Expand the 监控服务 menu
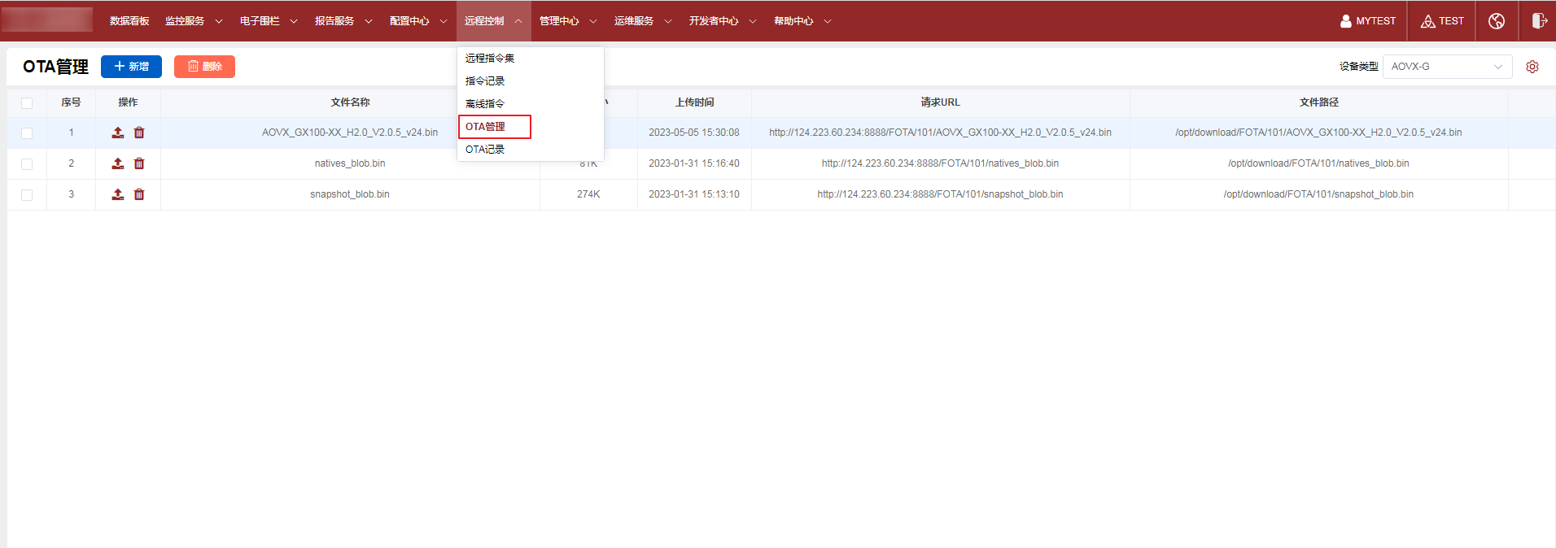Image resolution: width=1556 pixels, height=548 pixels. tap(193, 21)
